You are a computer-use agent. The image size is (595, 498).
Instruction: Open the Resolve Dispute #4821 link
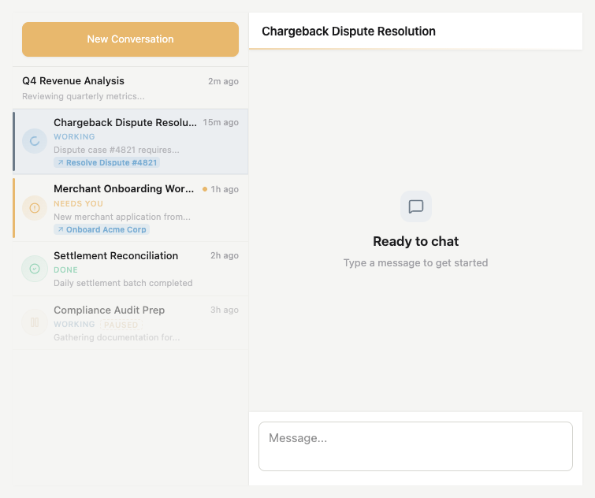click(x=111, y=163)
